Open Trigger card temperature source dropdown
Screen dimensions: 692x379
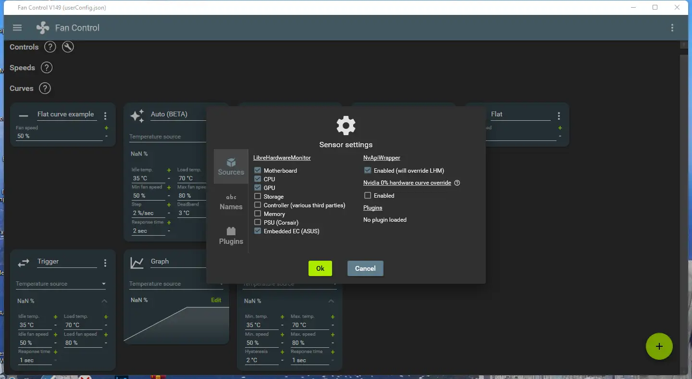(x=61, y=284)
